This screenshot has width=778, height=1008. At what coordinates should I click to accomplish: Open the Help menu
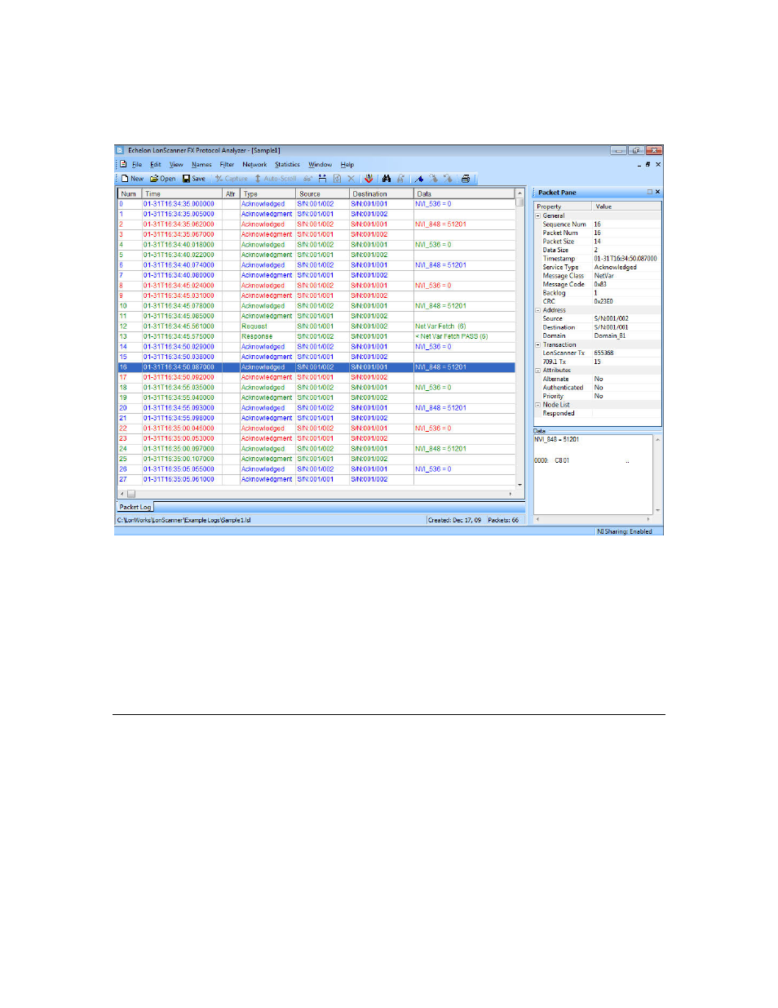[x=347, y=165]
